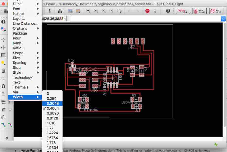Expand the left toolbar overflow chevrons

(x=7, y=138)
